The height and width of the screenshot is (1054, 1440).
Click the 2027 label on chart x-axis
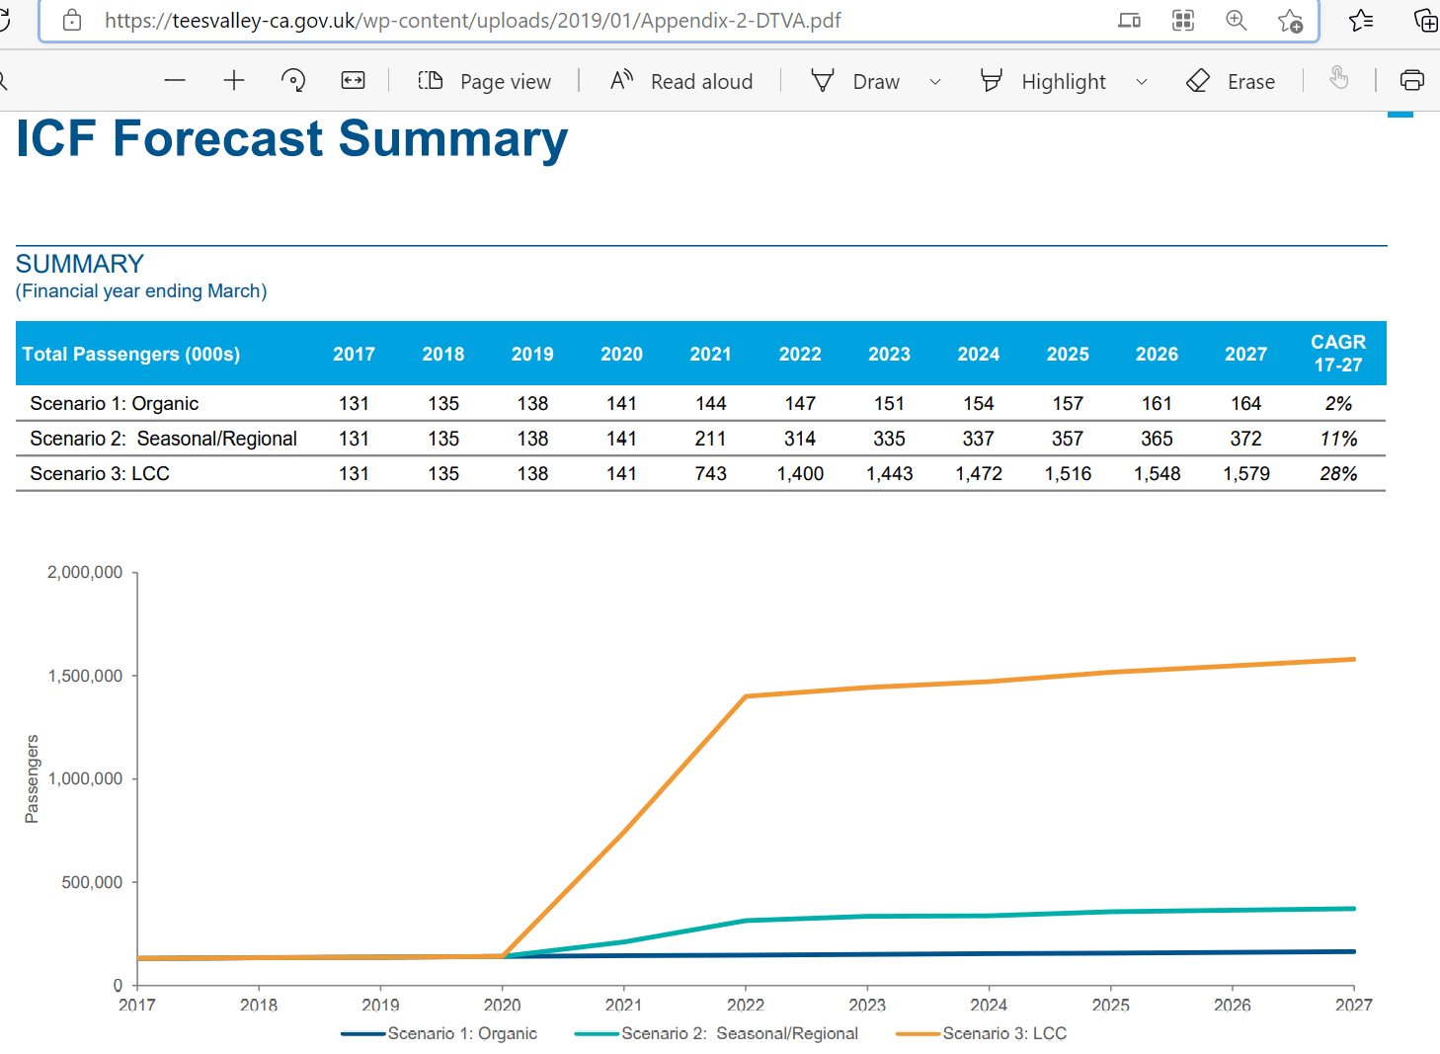click(1353, 1005)
